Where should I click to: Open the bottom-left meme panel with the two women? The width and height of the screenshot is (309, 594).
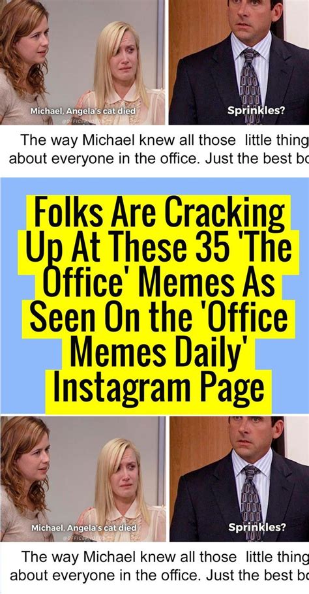pos(82,479)
